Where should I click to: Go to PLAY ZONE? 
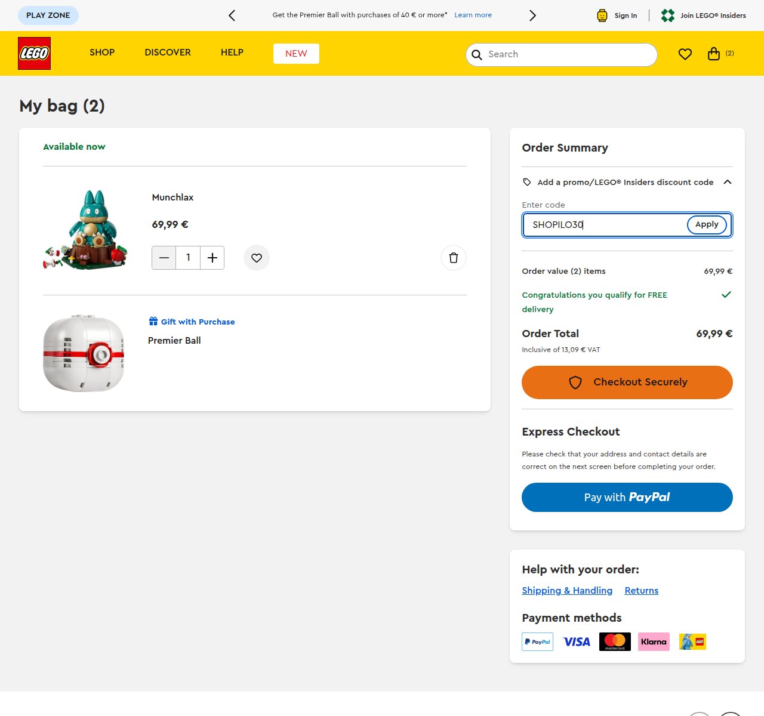pyautogui.click(x=48, y=16)
